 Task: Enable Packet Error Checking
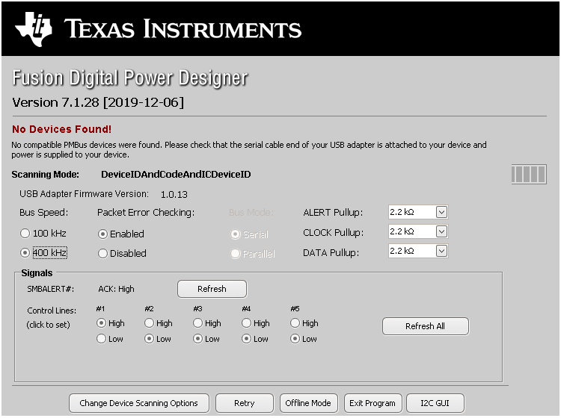103,234
